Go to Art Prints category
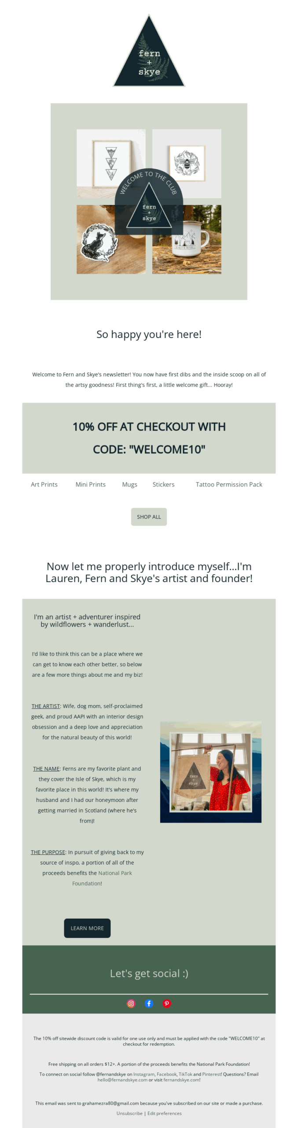Image resolution: width=298 pixels, height=1128 pixels. coord(44,484)
